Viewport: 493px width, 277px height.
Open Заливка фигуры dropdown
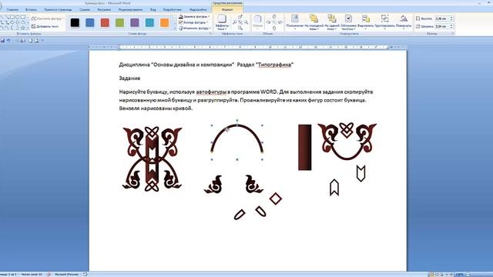point(194,16)
